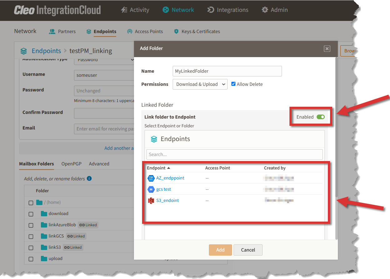Select the S3_endoint endpoint link
Image resolution: width=390 pixels, height=279 pixels.
(x=168, y=200)
